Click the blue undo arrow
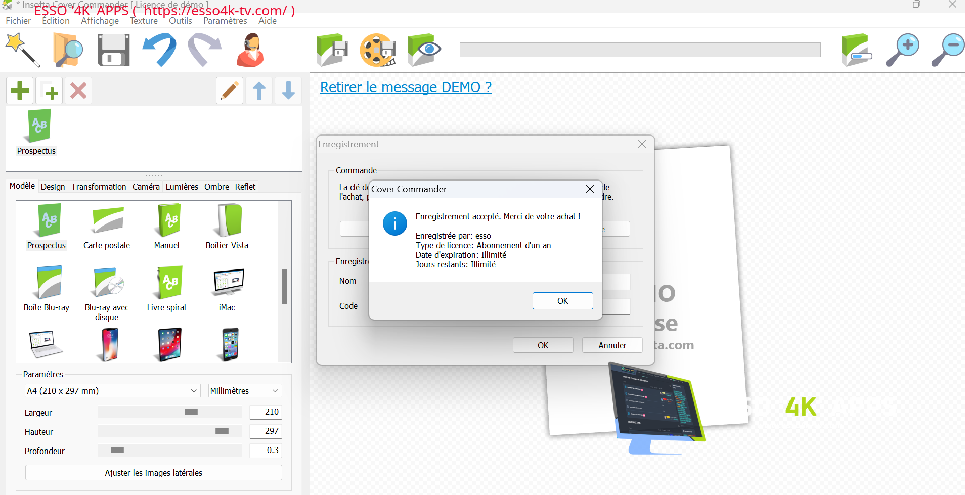Viewport: 965px width, 495px height. (x=159, y=50)
